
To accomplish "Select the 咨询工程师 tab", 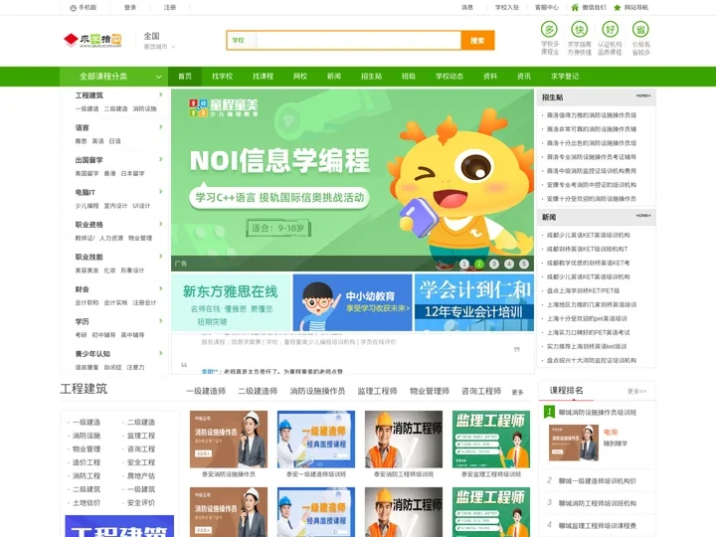I will (x=481, y=391).
